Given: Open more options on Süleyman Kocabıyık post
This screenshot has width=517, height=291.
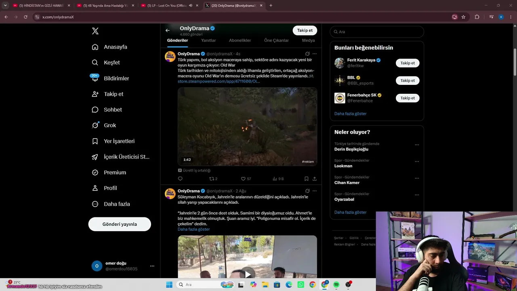Looking at the screenshot, I should tap(315, 191).
